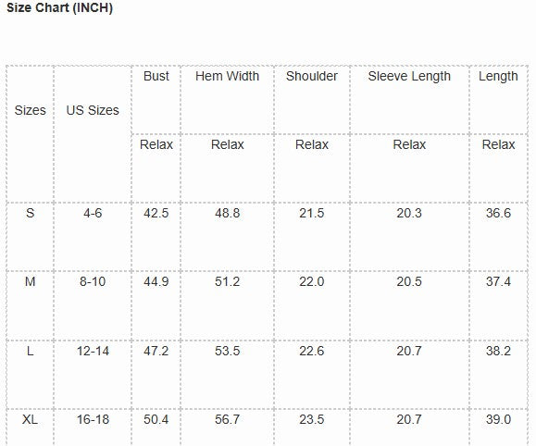
Task: Click US size 4-6 cell
Action: pos(93,213)
